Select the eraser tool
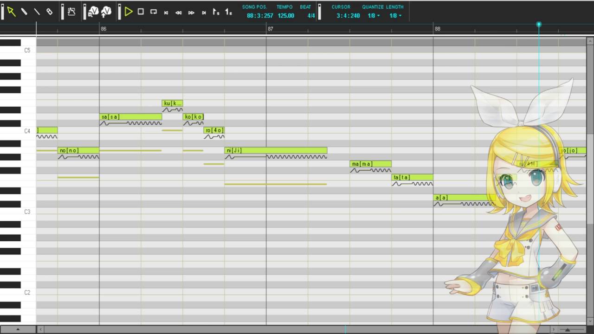Screen dimensions: 594x334 49,12
